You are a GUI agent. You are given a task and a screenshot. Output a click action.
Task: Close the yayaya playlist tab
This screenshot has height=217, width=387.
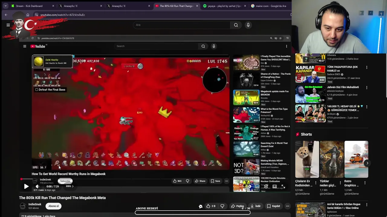click(x=245, y=6)
